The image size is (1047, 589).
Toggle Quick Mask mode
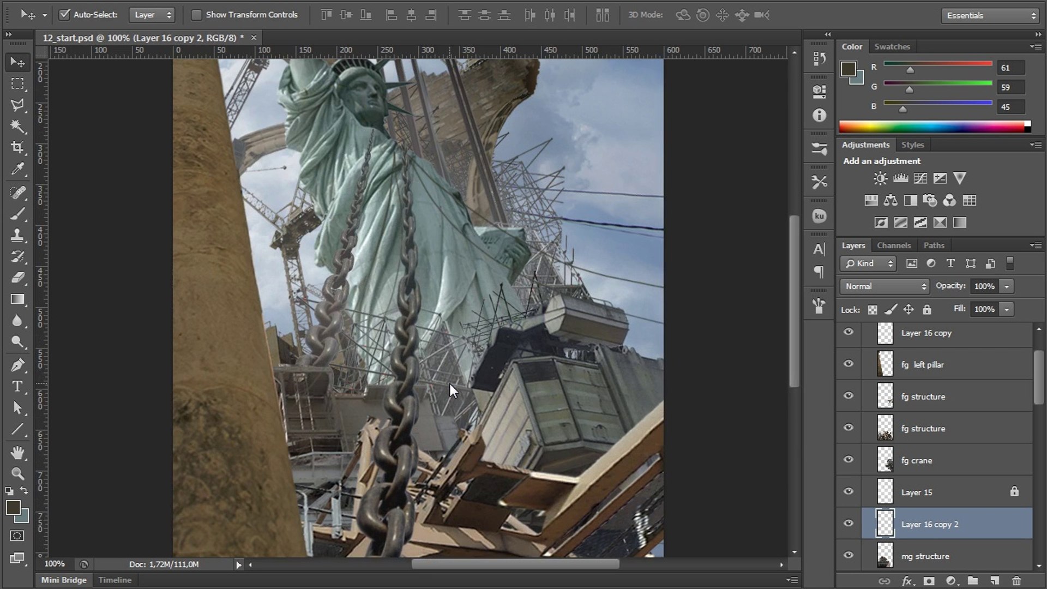(x=17, y=536)
